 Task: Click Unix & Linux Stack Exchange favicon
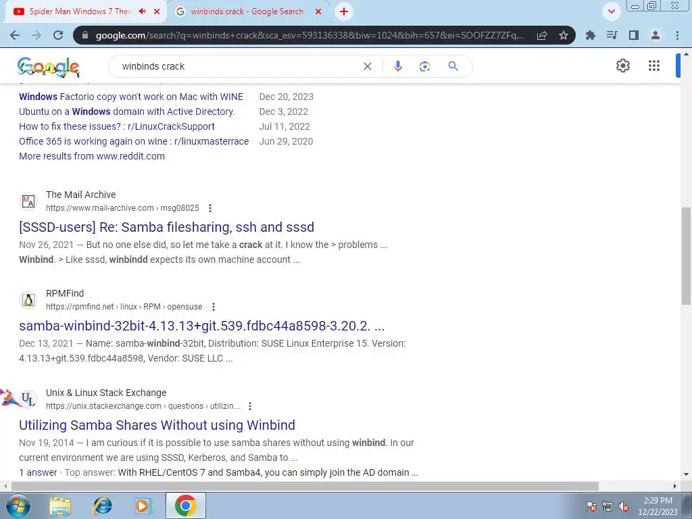pos(28,399)
